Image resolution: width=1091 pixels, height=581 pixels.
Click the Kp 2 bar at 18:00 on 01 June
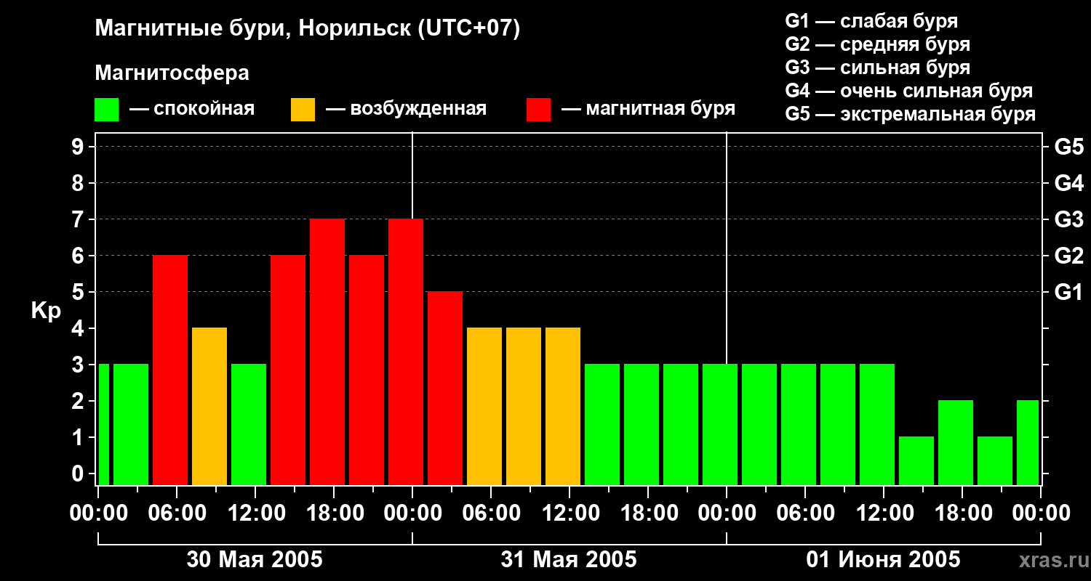pyautogui.click(x=956, y=442)
